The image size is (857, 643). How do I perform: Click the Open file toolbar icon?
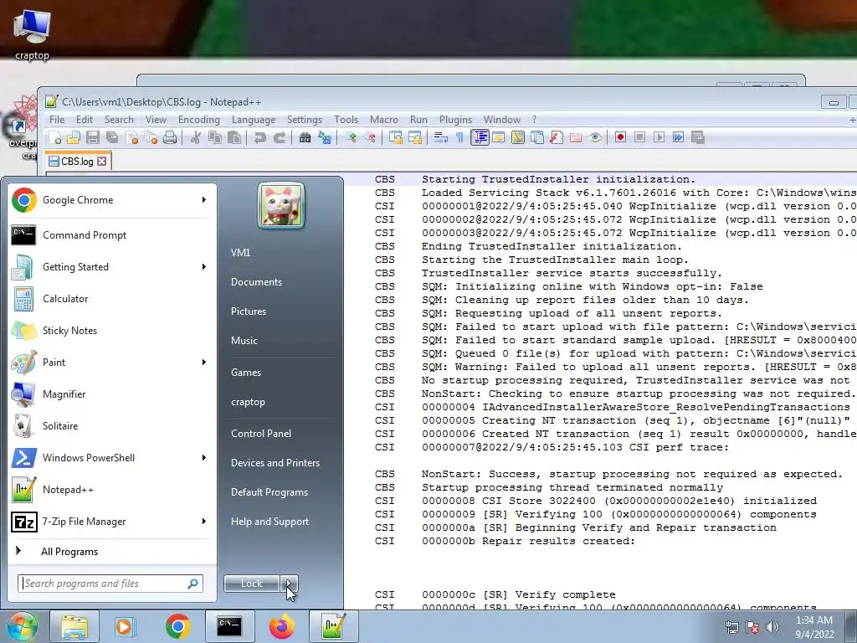pos(74,138)
